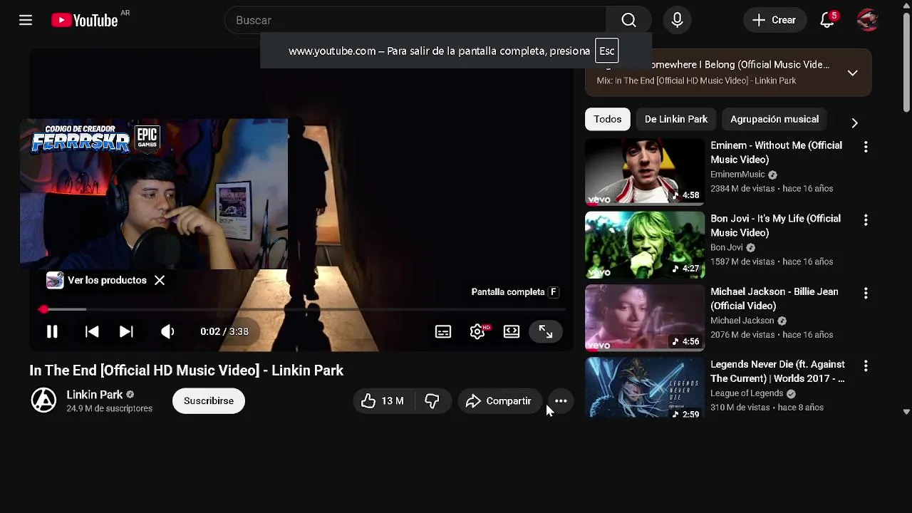This screenshot has height=513, width=912.
Task: Select the De Linkin Park chip
Action: [x=676, y=119]
